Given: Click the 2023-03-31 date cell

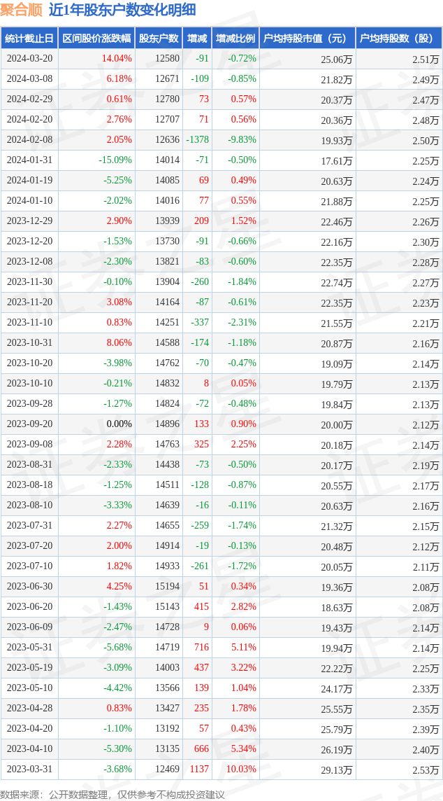Looking at the screenshot, I should click(x=29, y=769).
